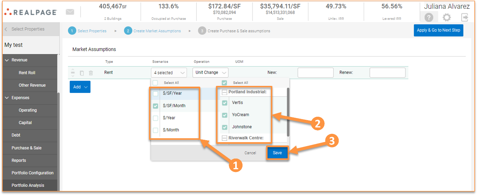Click the property list scrollbar
477x195 pixels.
tap(288, 112)
